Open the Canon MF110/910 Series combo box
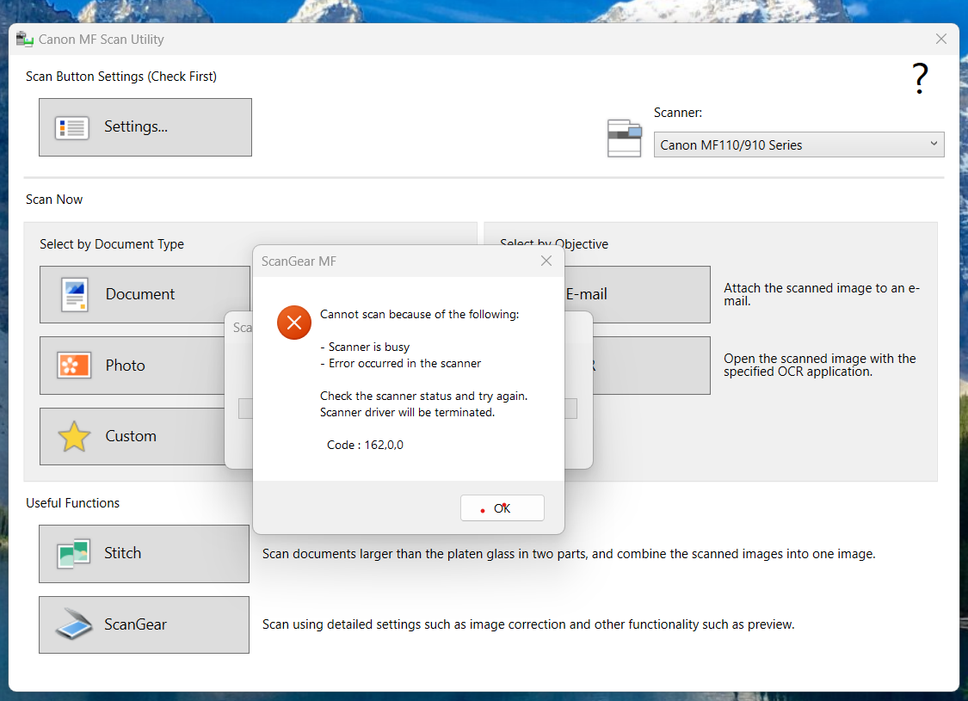Screen dimensions: 968x701 [x=792, y=145]
